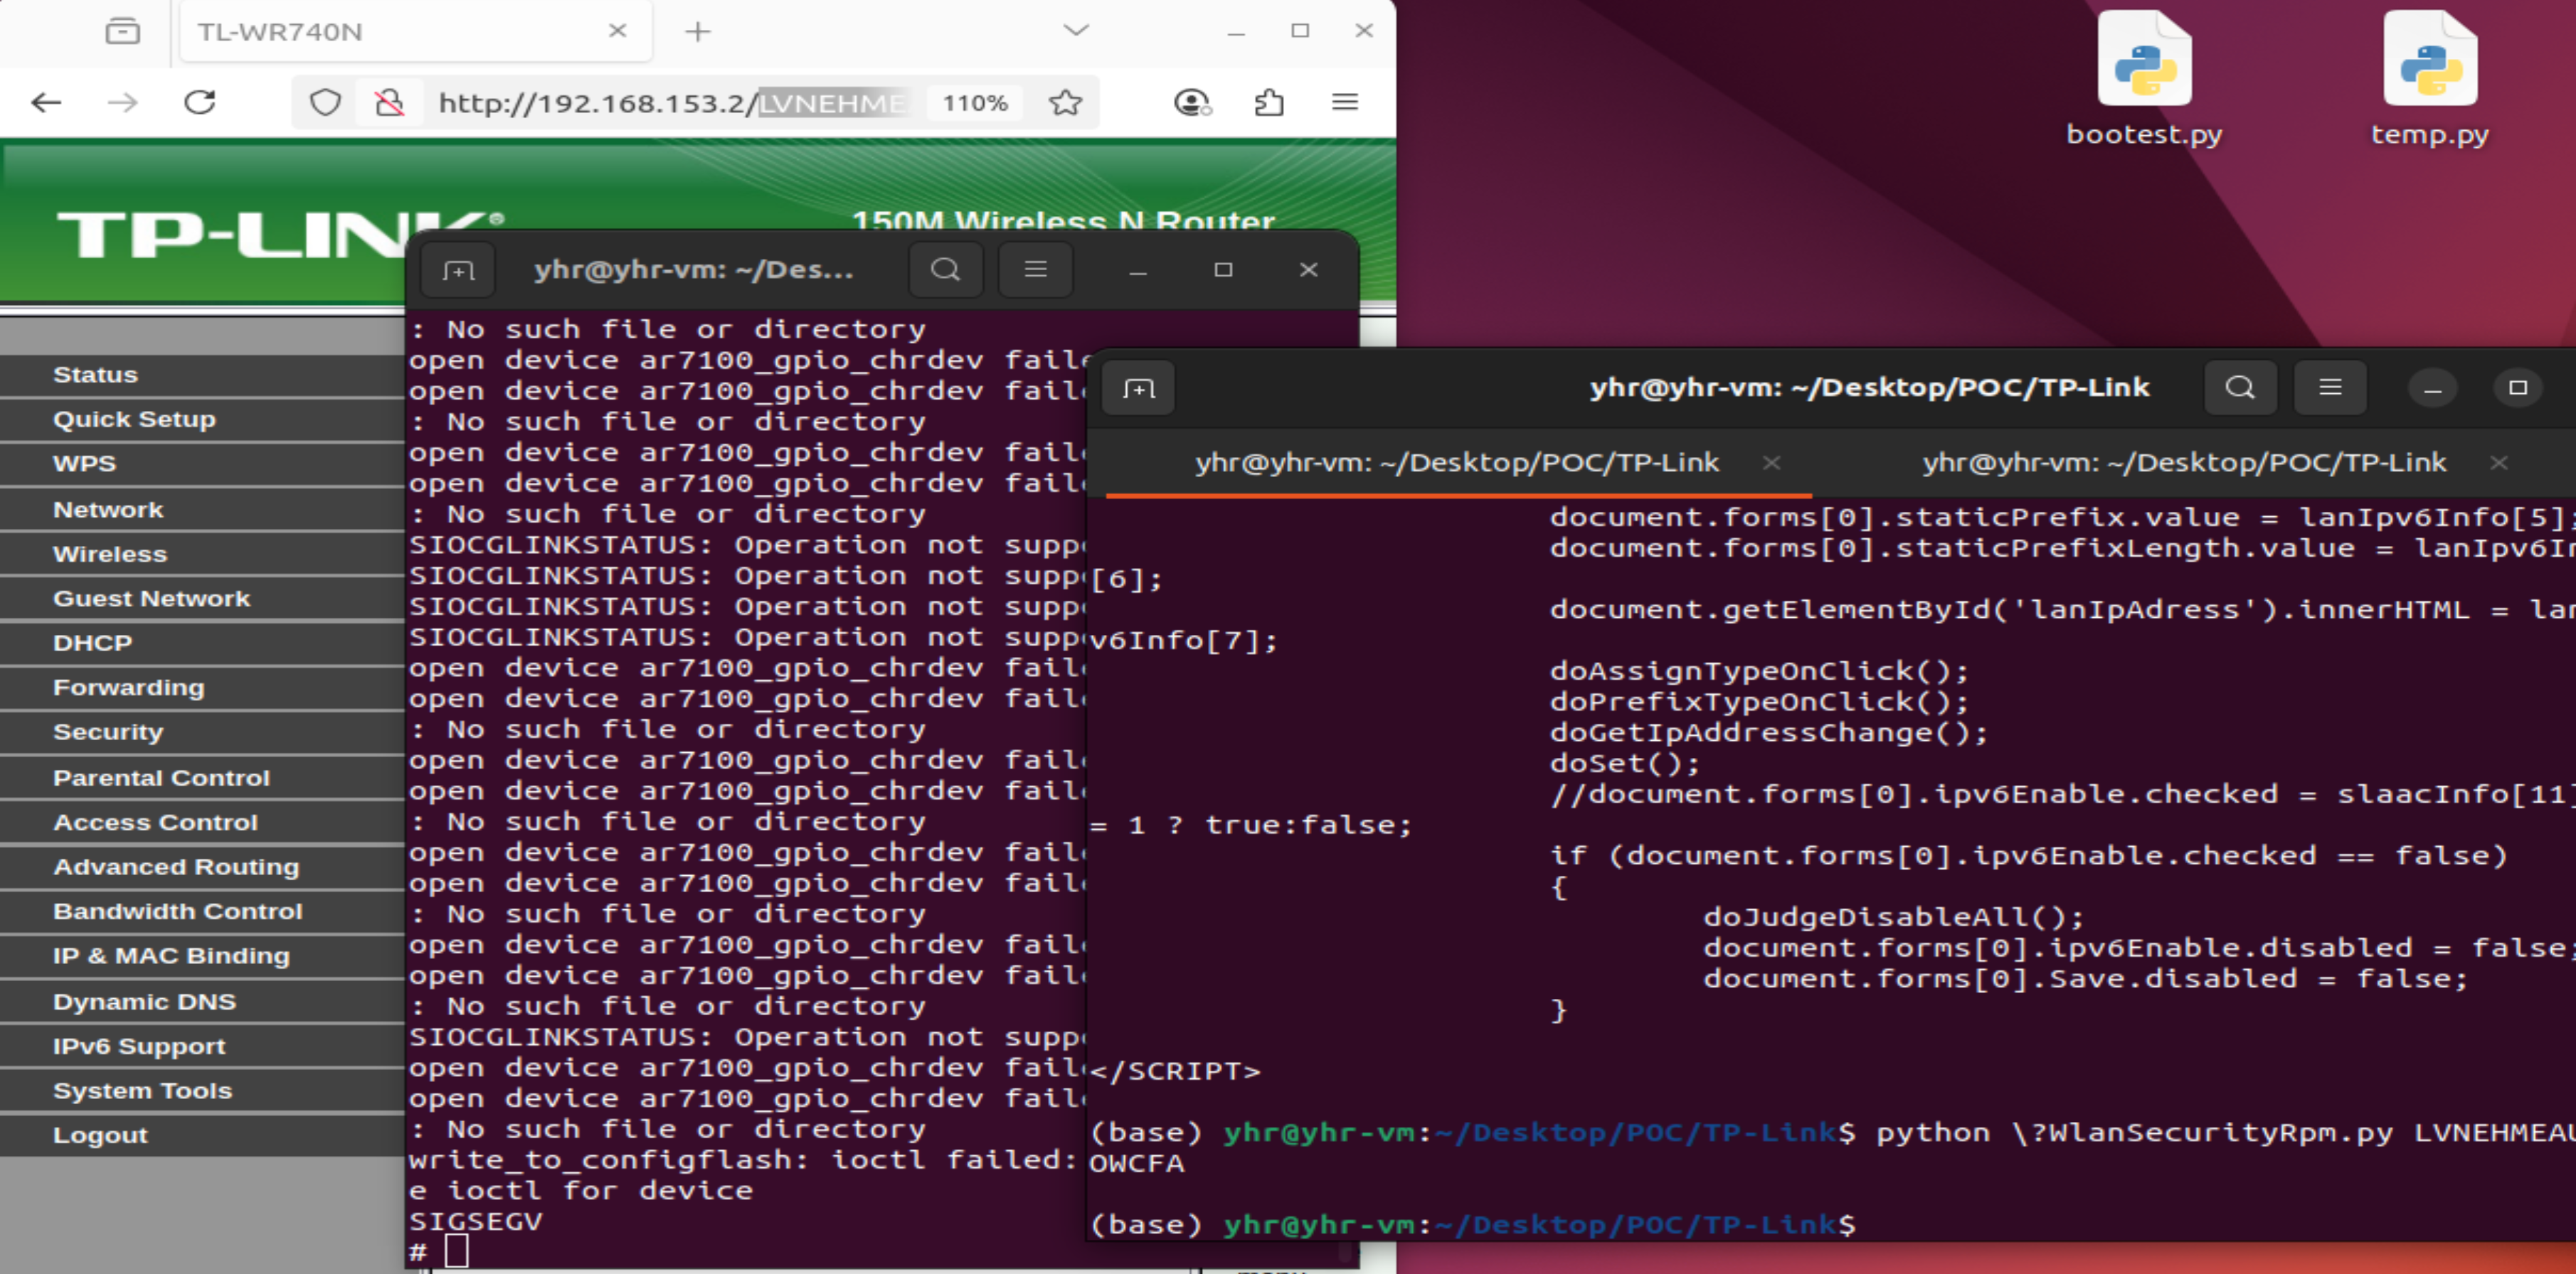Bookmark this page with the star icon
This screenshot has width=2576, height=1274.
point(1065,102)
